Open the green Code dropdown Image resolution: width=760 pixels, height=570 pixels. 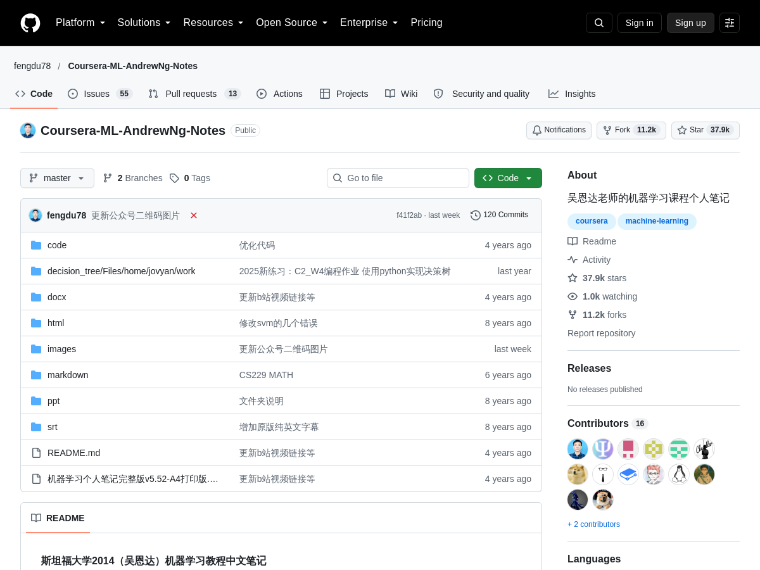pos(508,178)
